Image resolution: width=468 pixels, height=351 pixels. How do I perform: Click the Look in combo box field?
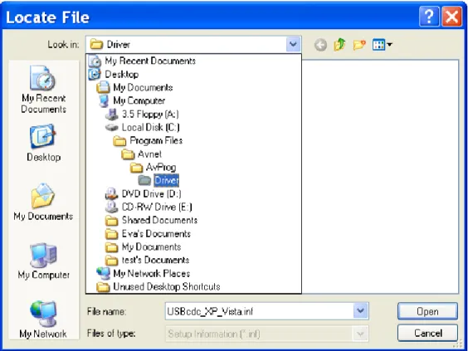tap(193, 45)
